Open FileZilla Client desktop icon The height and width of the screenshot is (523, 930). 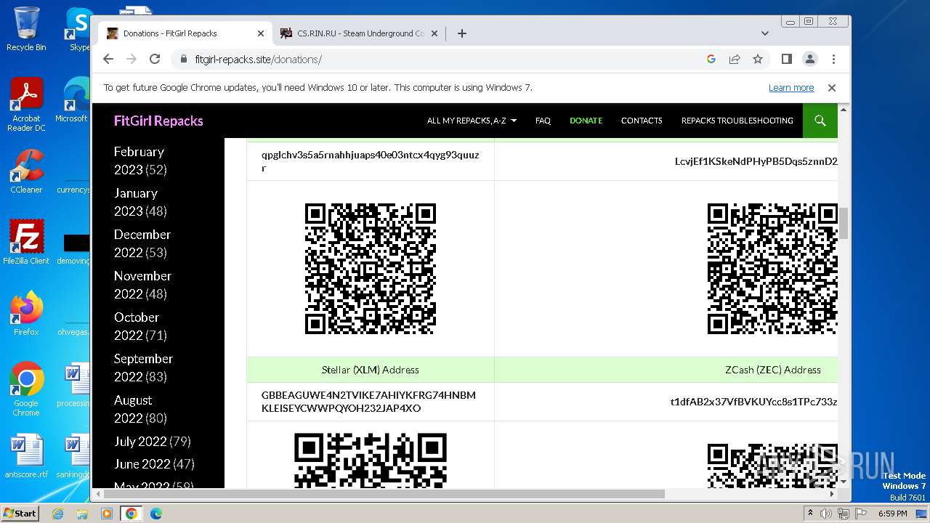point(26,242)
